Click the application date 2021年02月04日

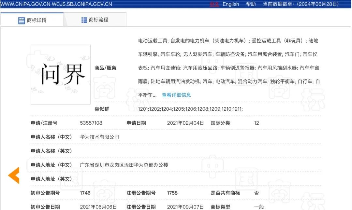point(185,123)
